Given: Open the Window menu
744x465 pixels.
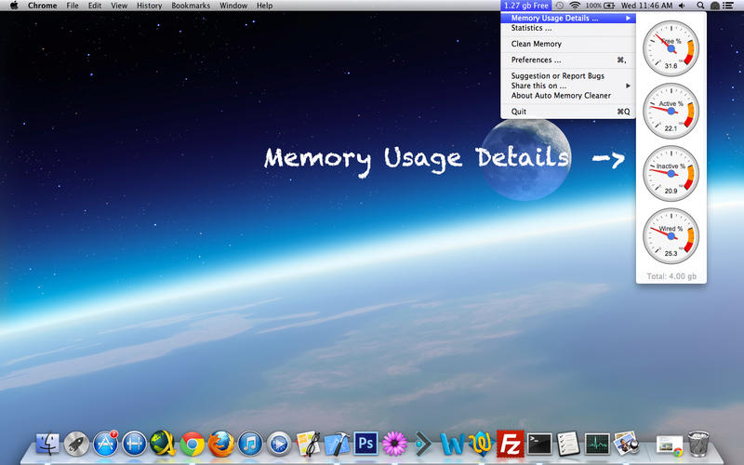Looking at the screenshot, I should tap(233, 6).
